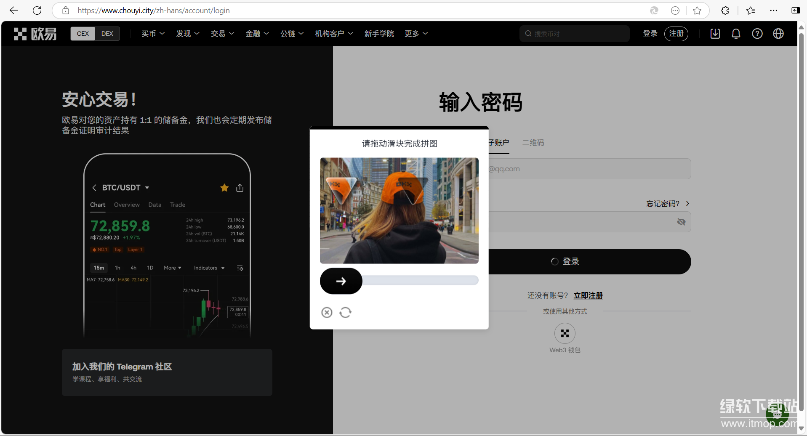
Task: Select the 1D timeframe
Action: tap(150, 268)
